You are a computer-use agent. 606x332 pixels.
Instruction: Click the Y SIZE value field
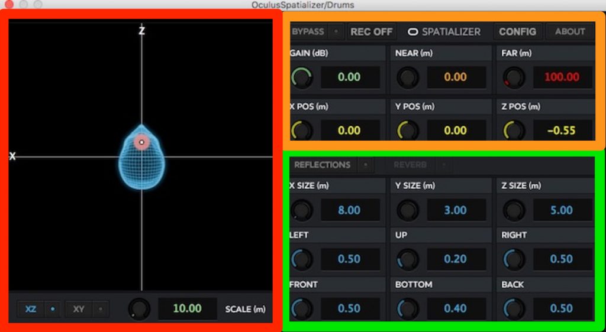tap(456, 210)
